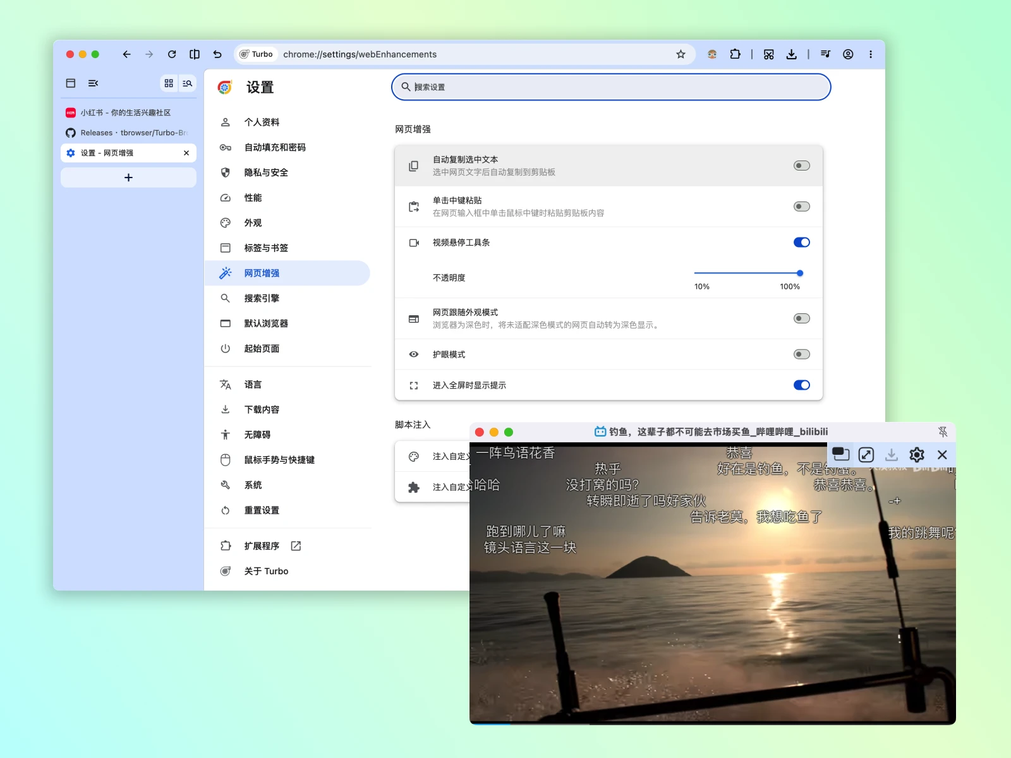This screenshot has height=758, width=1011.
Task: Unpin the bilibili video window
Action: [x=943, y=431]
